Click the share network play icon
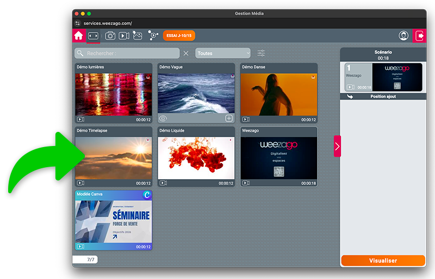This screenshot has width=435, height=279. [x=153, y=36]
